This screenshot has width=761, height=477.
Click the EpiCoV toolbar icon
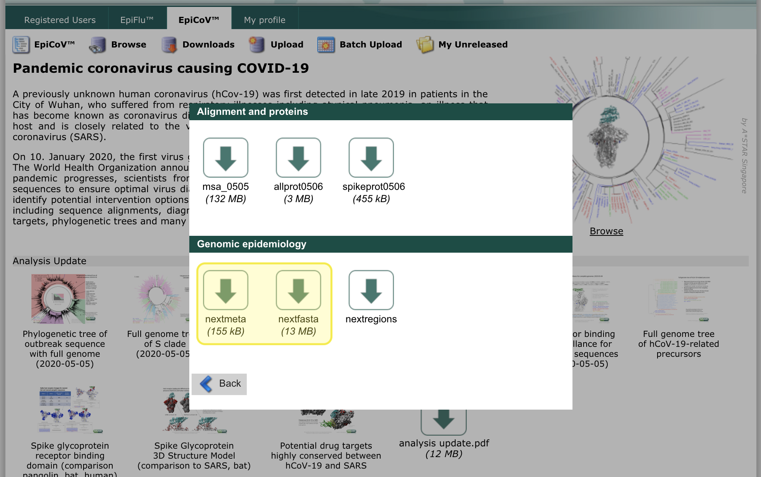pos(21,45)
